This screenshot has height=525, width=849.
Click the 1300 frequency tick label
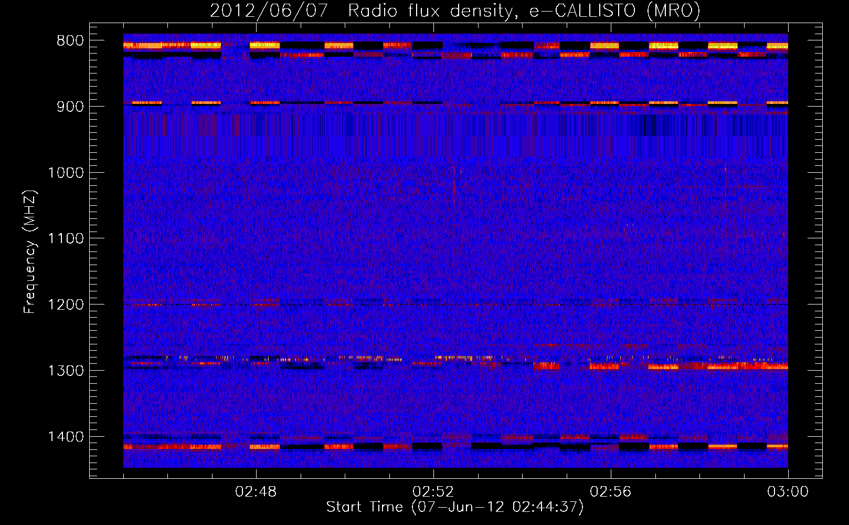[66, 371]
